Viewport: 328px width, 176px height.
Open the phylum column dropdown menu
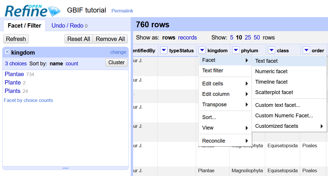click(236, 50)
